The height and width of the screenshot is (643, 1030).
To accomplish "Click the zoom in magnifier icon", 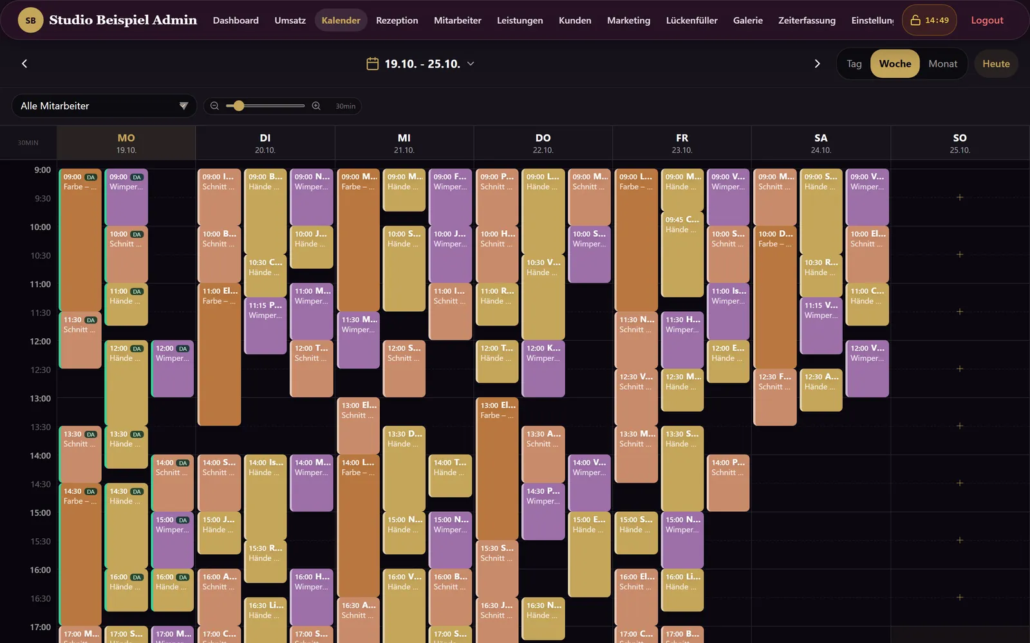I will pos(316,106).
